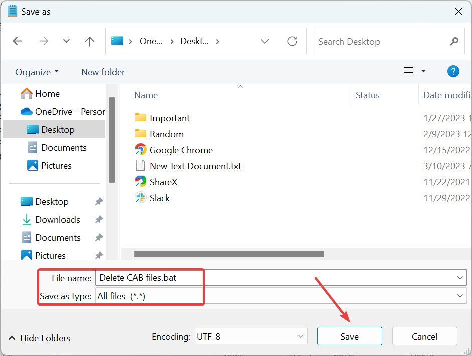Click the search magnifier icon
This screenshot has height=356, width=472.
point(454,42)
